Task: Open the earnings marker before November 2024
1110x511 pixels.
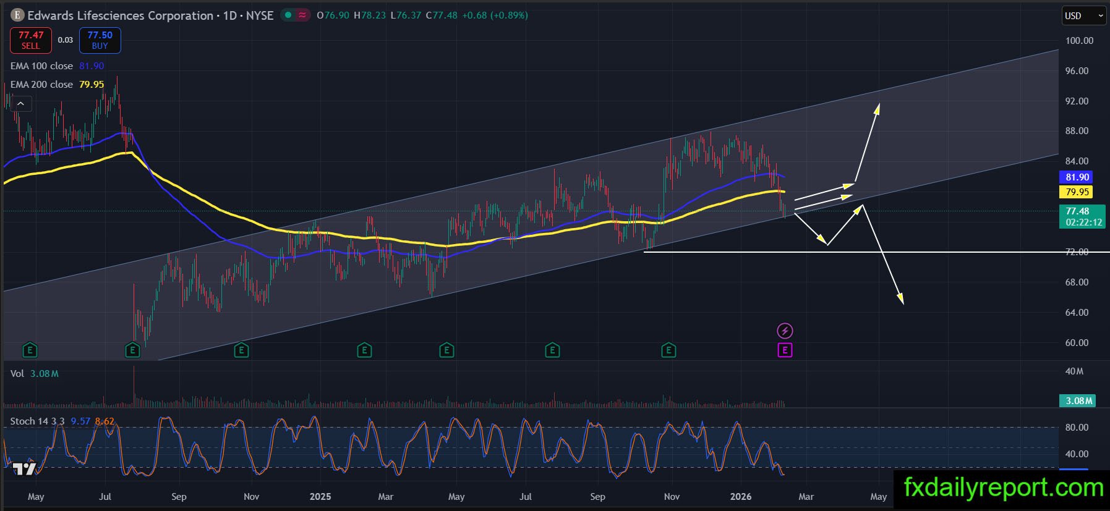Action: click(x=241, y=350)
